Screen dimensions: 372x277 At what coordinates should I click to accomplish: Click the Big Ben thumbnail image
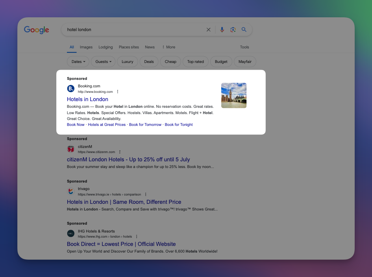coord(234,95)
